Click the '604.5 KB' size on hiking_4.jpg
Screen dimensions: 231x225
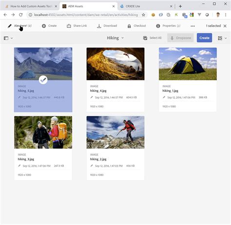[132, 97]
